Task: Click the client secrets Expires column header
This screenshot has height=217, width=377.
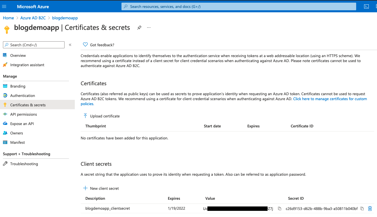Action: (x=174, y=199)
